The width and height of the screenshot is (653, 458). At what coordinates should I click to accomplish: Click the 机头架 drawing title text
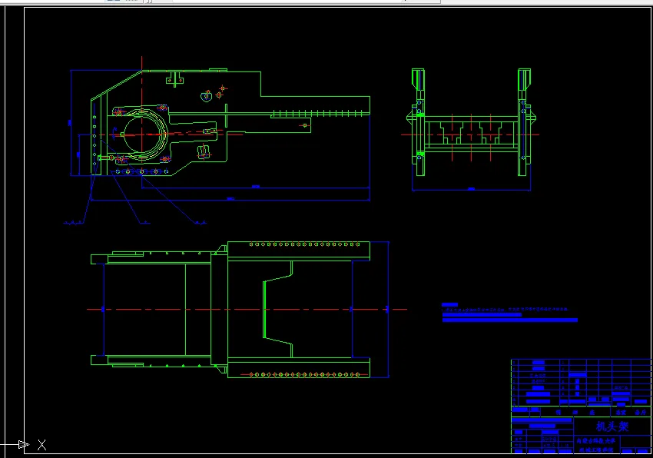pyautogui.click(x=612, y=426)
